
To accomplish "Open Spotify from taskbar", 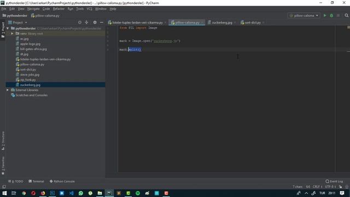I will tap(138, 193).
